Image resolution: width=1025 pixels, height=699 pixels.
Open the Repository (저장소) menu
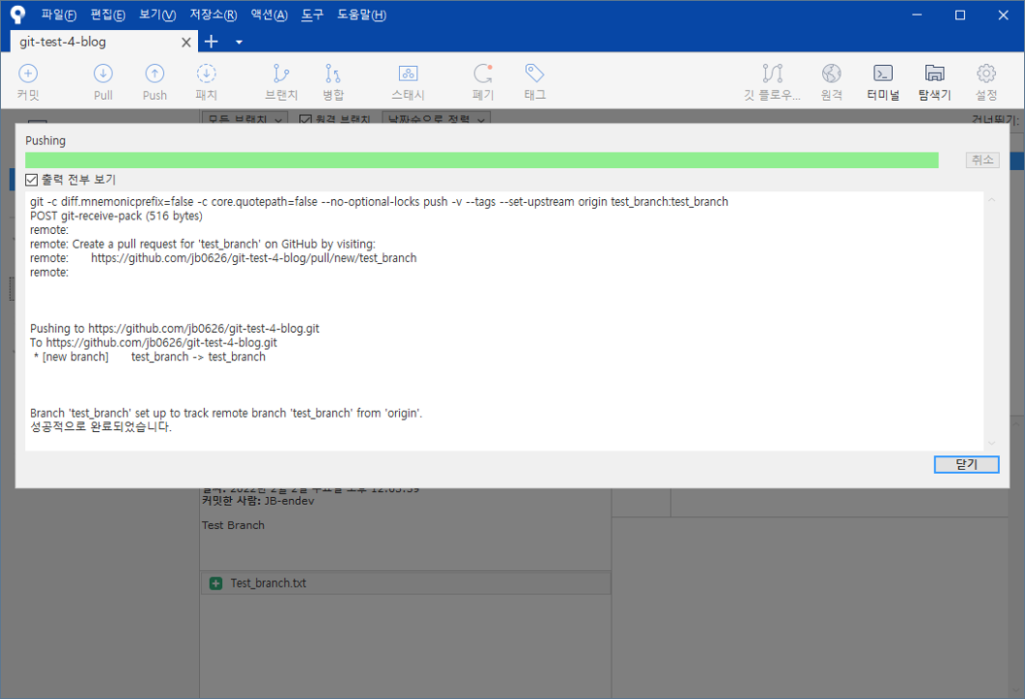point(214,15)
